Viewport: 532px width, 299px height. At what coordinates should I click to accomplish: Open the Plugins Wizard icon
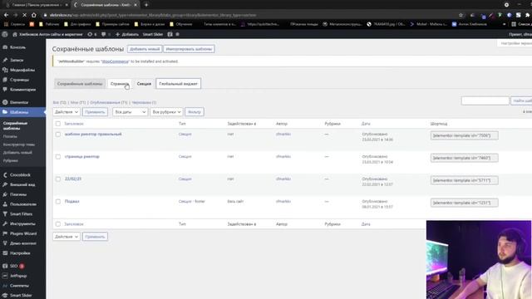5,233
